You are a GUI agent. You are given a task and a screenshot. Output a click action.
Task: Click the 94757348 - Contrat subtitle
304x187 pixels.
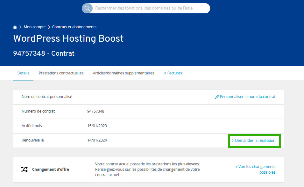(x=44, y=53)
